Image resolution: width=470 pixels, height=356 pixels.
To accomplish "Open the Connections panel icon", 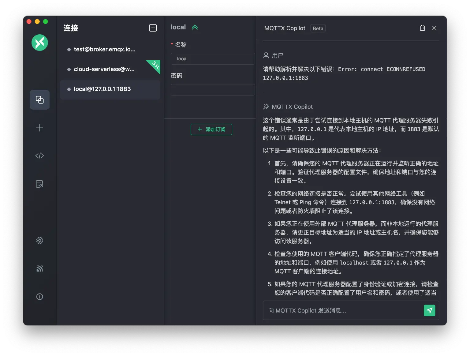I will point(39,99).
